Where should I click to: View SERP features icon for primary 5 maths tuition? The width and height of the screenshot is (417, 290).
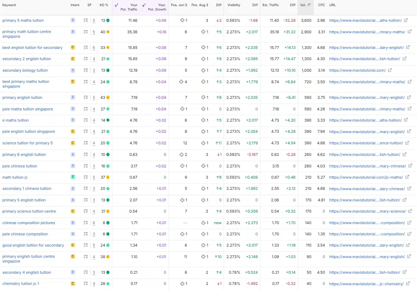[86, 20]
